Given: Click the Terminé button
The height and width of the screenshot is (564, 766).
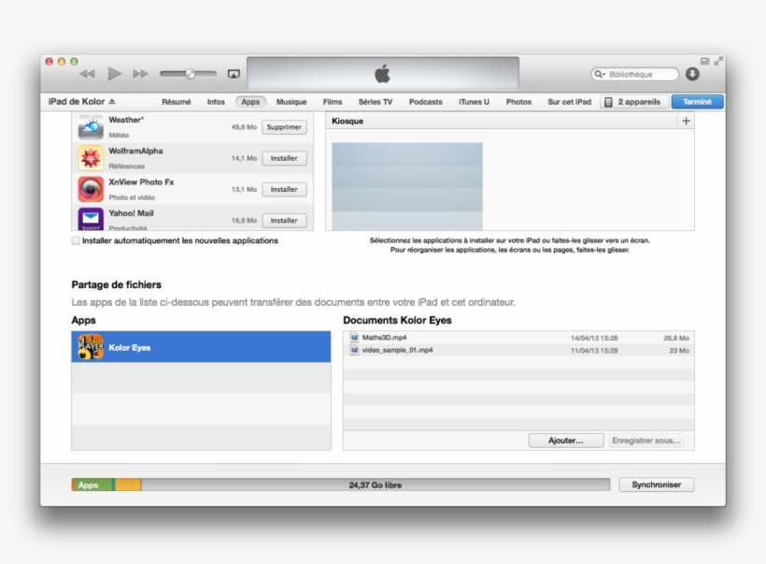Looking at the screenshot, I should [x=697, y=102].
